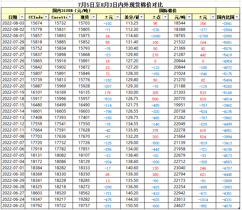
Task: Select 美分/磅 value 150.50
Action: [132, 206]
